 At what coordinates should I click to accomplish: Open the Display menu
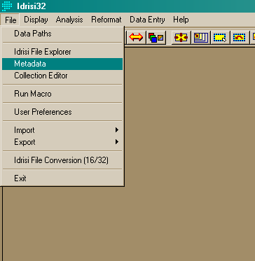click(x=36, y=20)
